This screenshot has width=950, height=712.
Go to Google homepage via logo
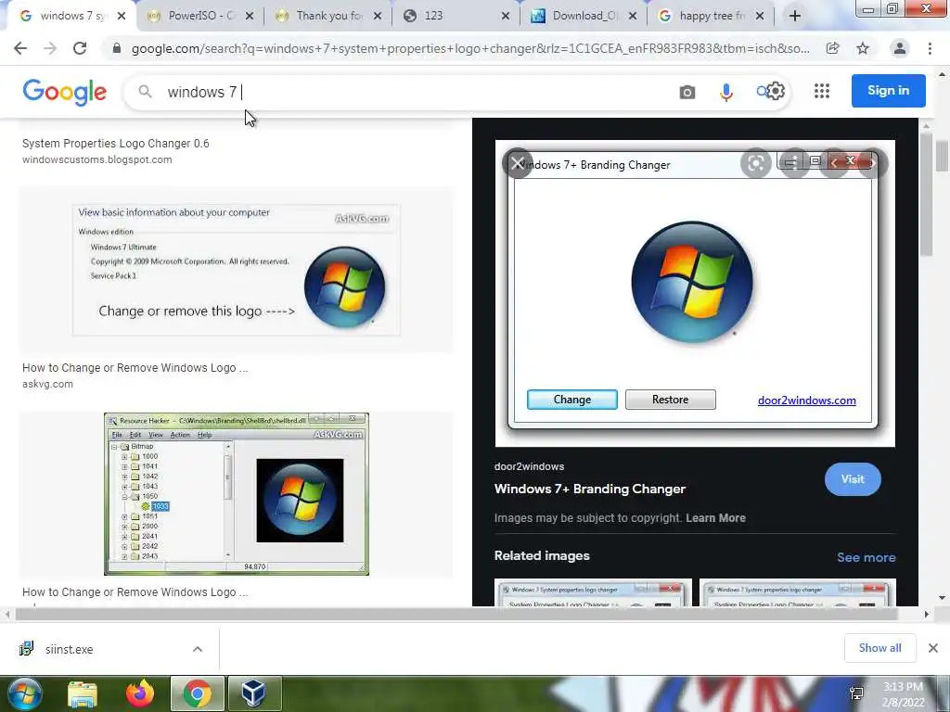click(x=64, y=92)
